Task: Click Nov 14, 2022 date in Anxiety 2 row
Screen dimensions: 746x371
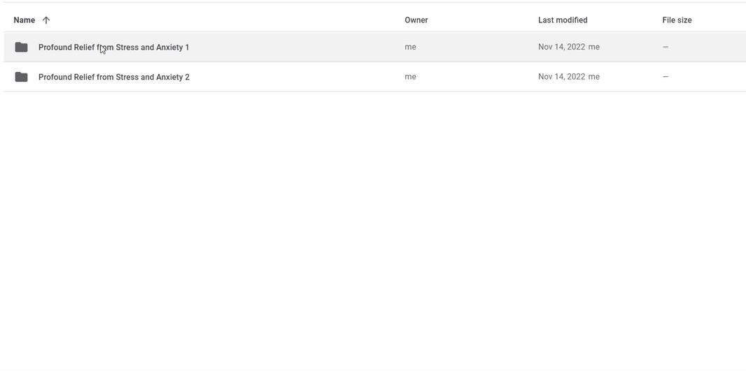Action: click(561, 77)
